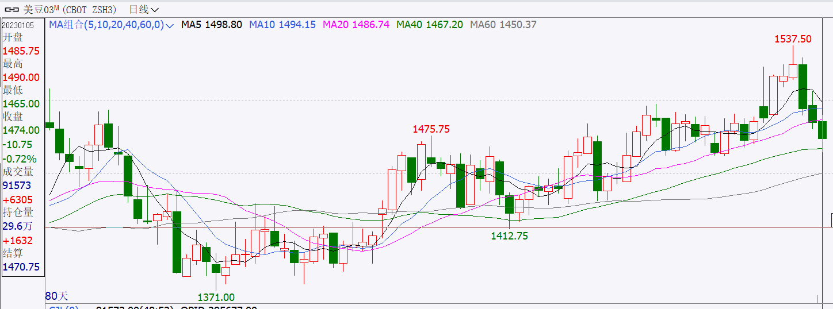Click the 开盘 label
Screen dimensions: 833x309
point(13,37)
